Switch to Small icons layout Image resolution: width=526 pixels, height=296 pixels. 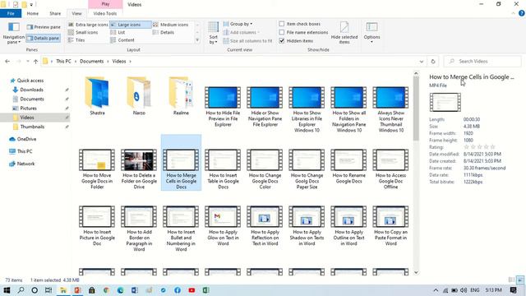click(x=83, y=32)
